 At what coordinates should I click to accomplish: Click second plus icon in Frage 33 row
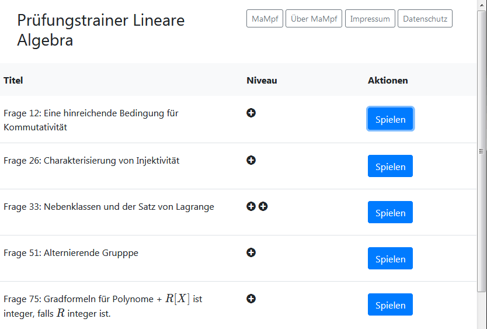coord(263,206)
